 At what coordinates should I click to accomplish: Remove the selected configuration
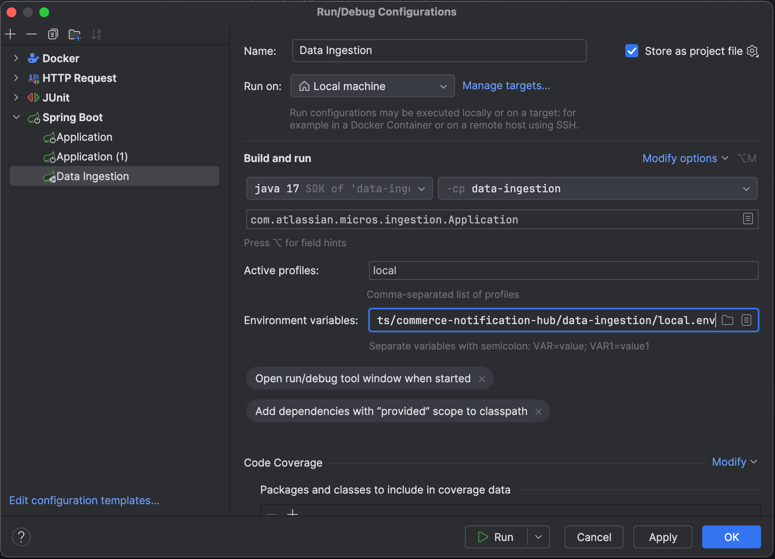pyautogui.click(x=32, y=34)
